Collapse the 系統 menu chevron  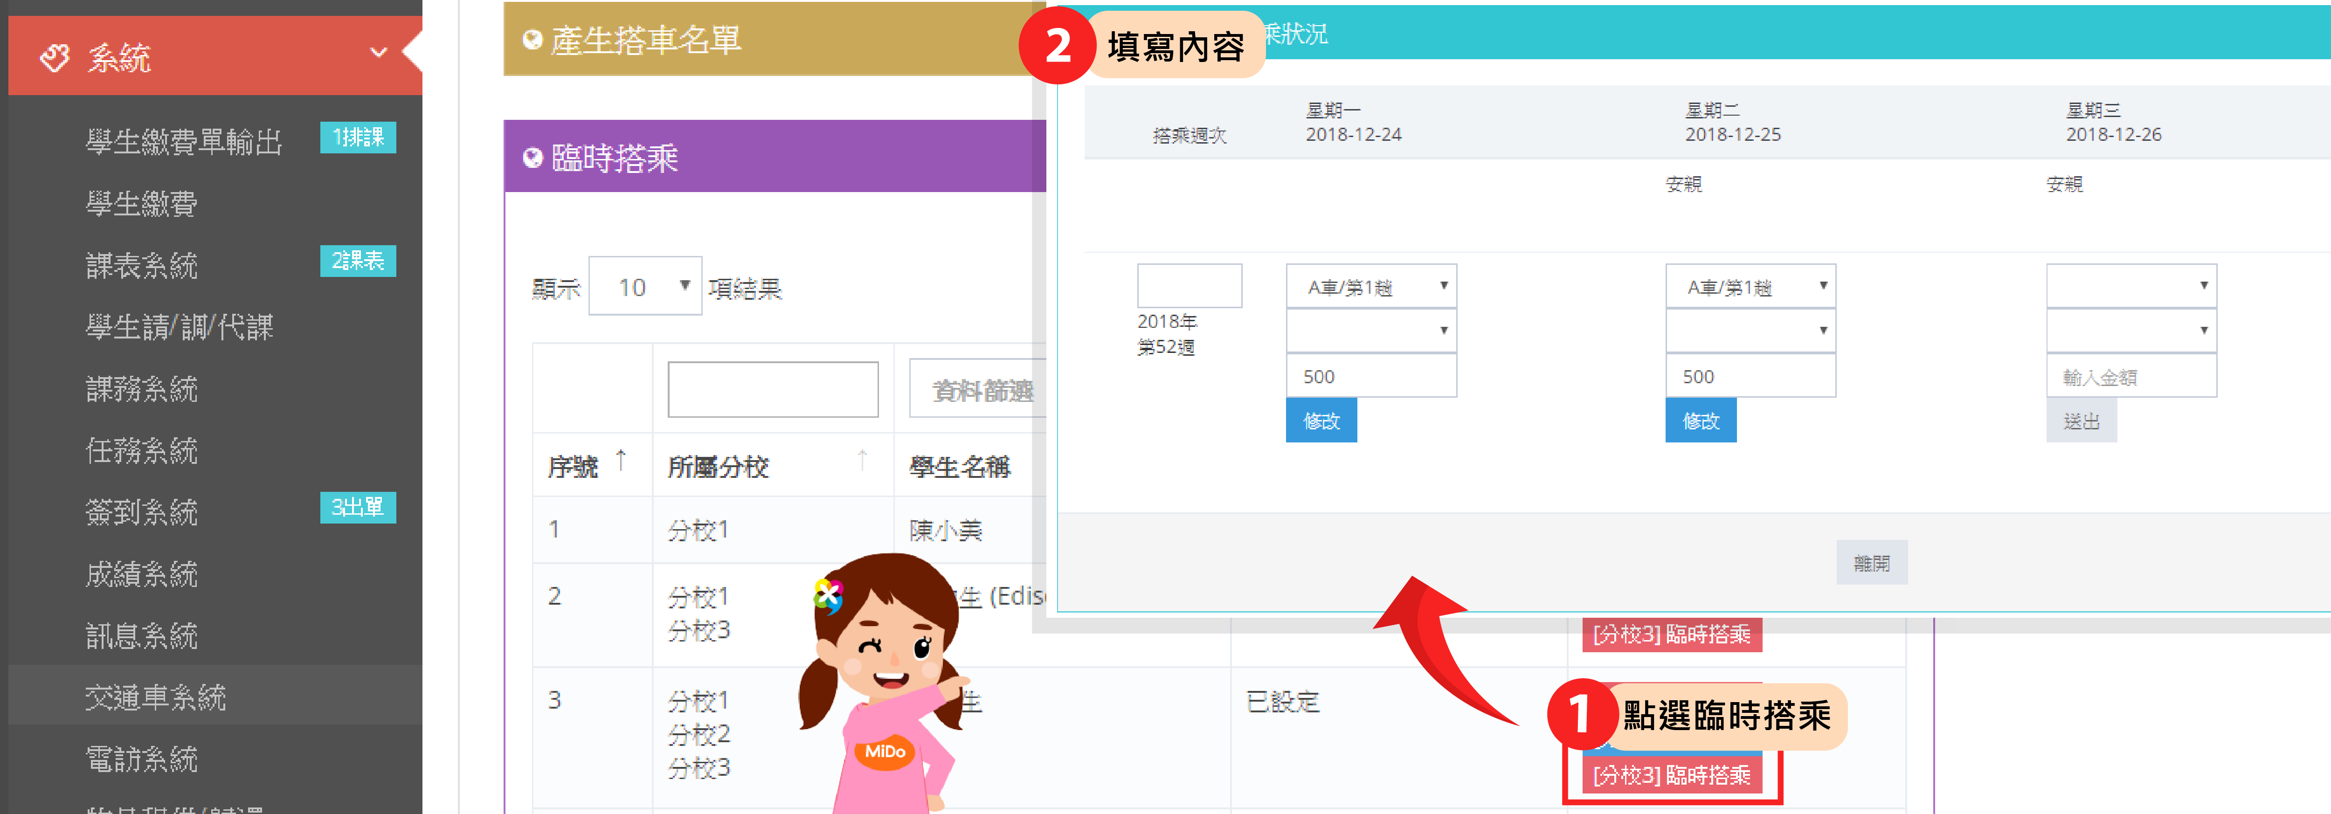click(x=378, y=53)
